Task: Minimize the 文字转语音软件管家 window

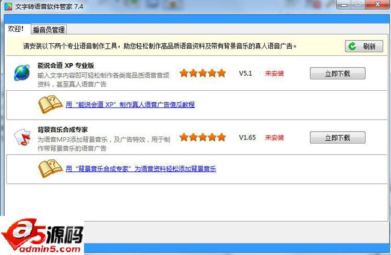Action: (344, 5)
